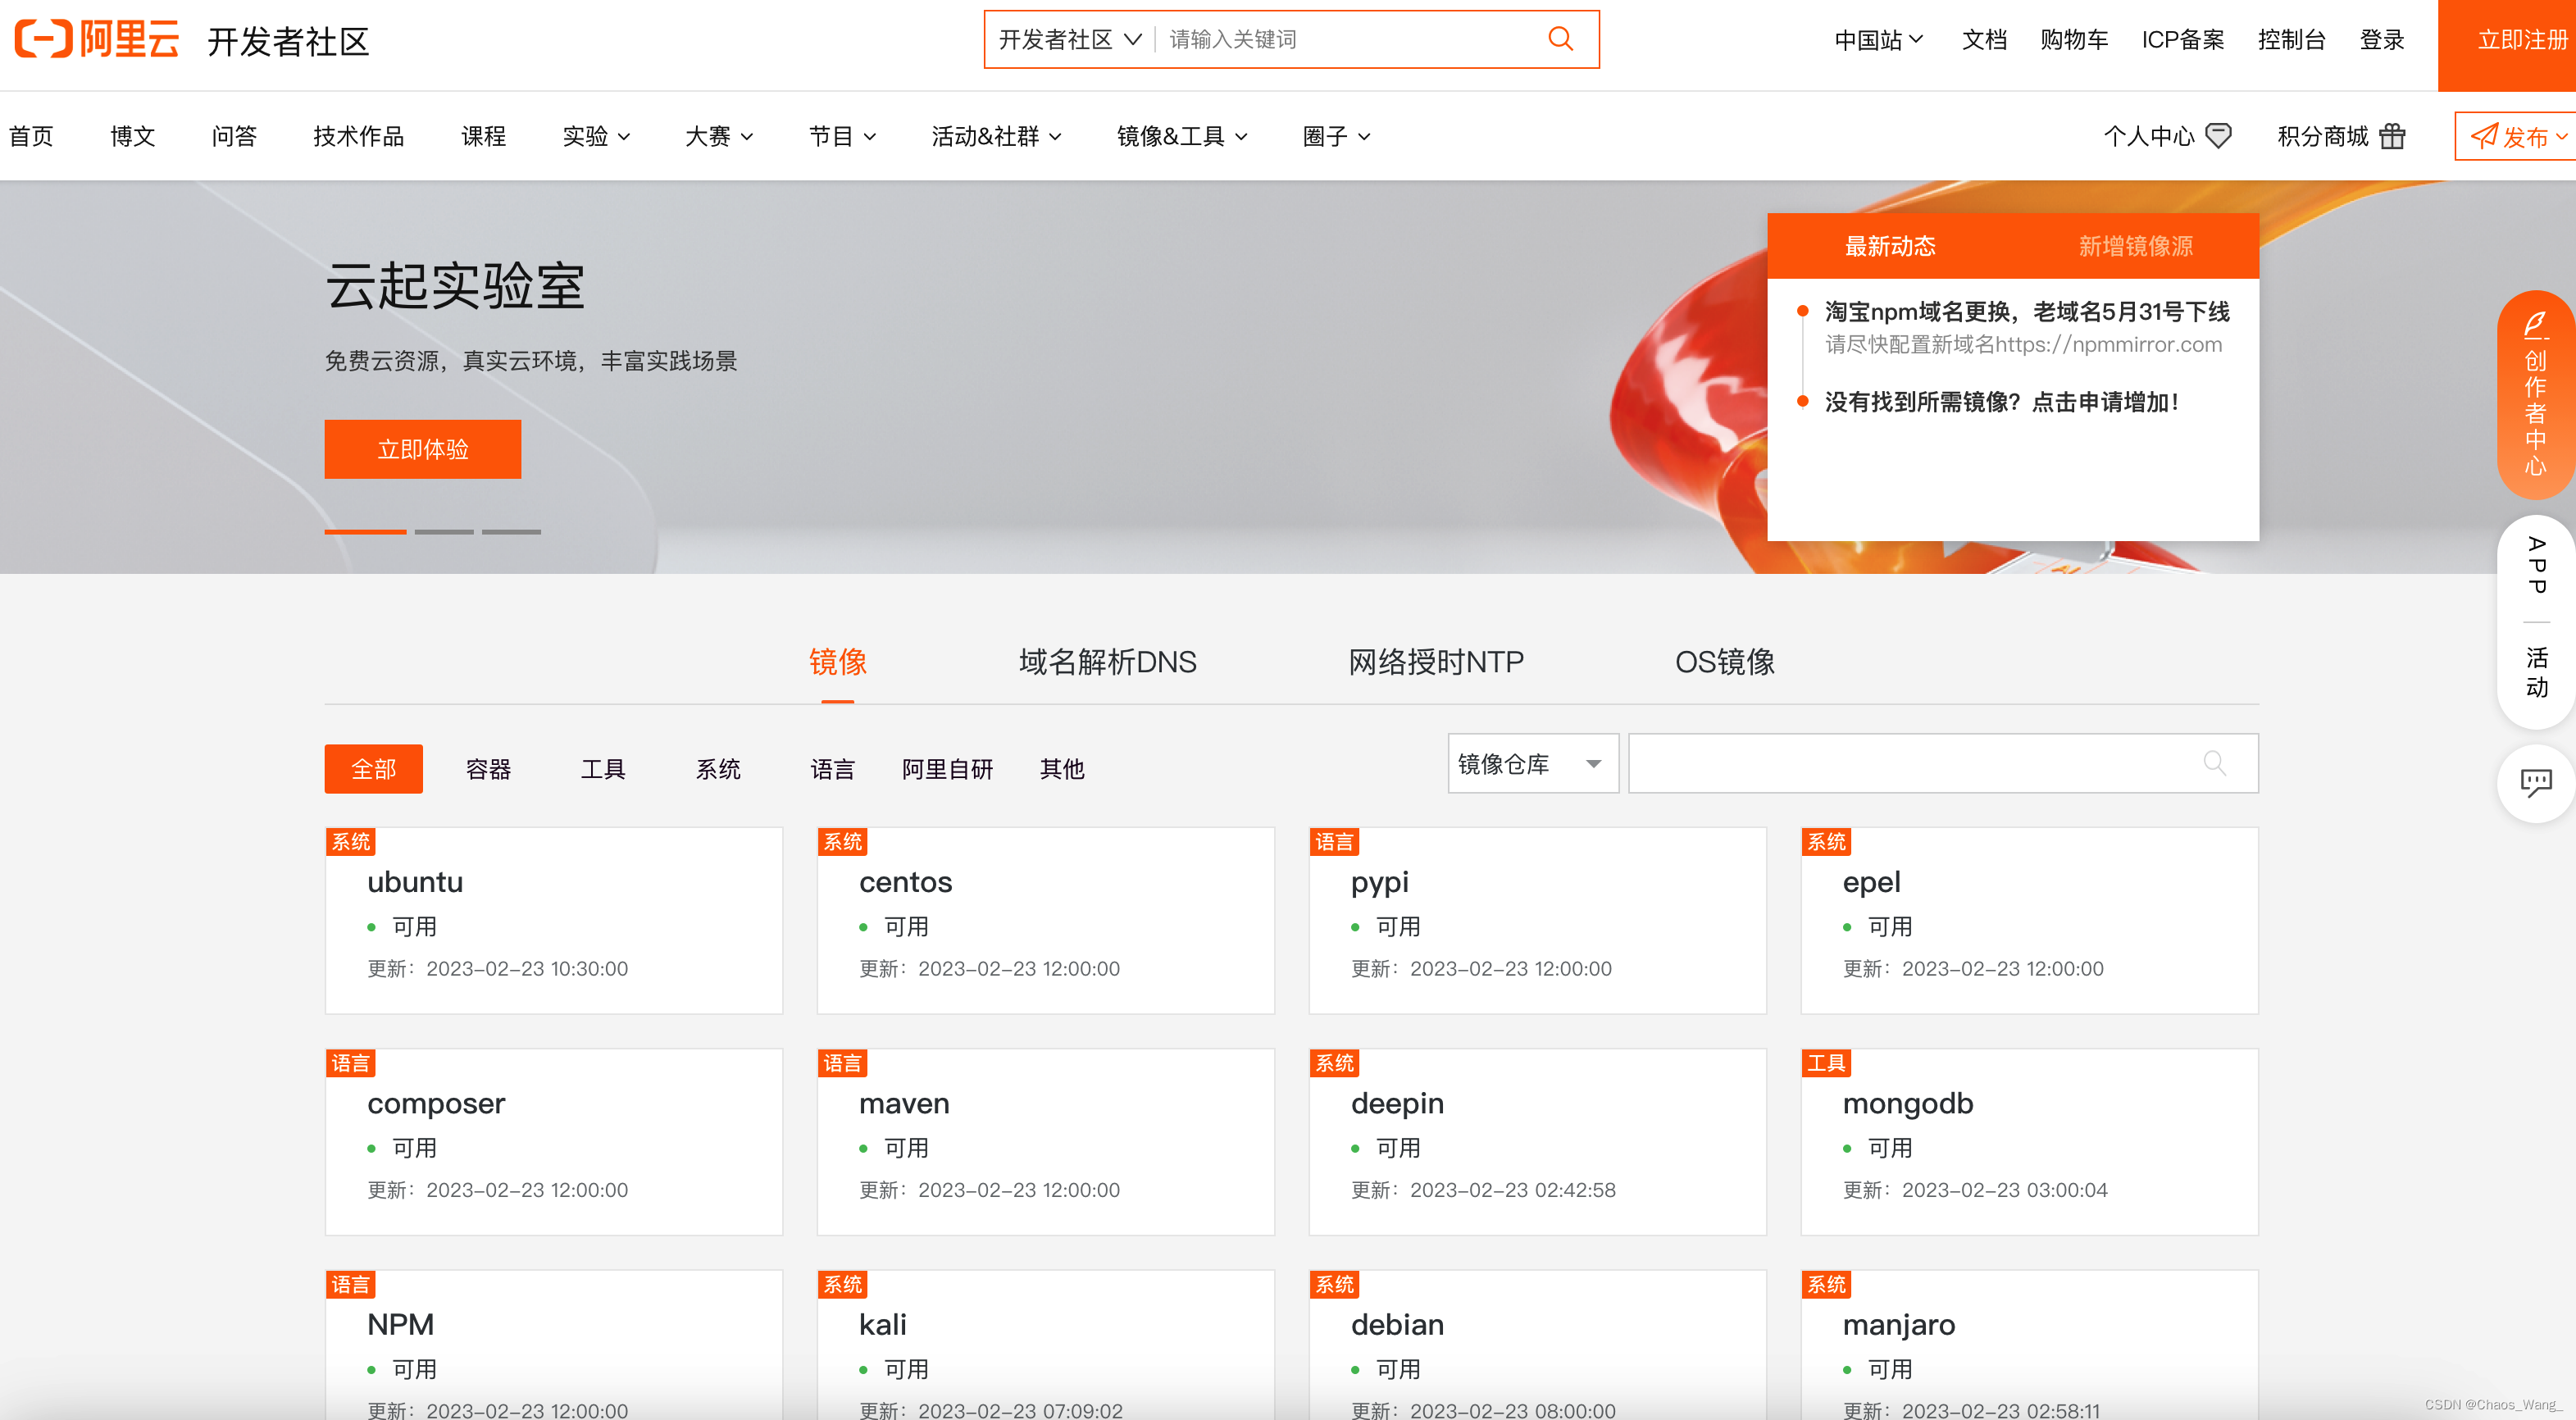Select the second carousel indicator dot

(444, 532)
